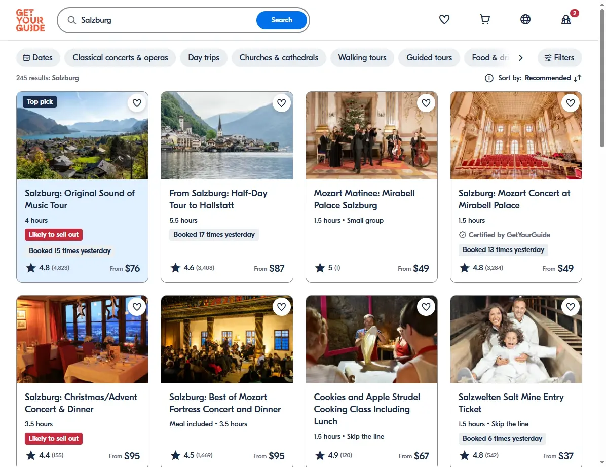Filter by Churches & cathedrals
This screenshot has height=467, width=606.
(279, 58)
